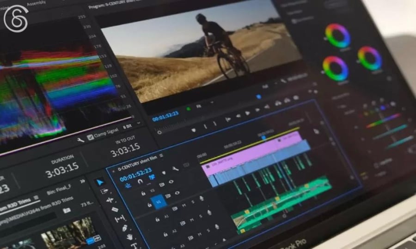The width and height of the screenshot is (416, 249).
Task: Click the lower-left Lumetri color wheel
Action: pos(336,69)
